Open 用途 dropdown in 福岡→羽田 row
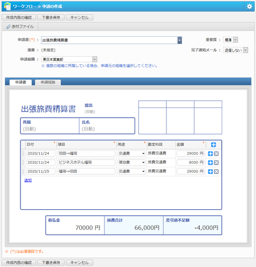 coord(132,171)
